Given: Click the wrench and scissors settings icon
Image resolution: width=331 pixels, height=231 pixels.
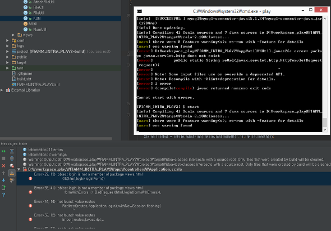Looking at the screenshot, I should click(x=12, y=180).
